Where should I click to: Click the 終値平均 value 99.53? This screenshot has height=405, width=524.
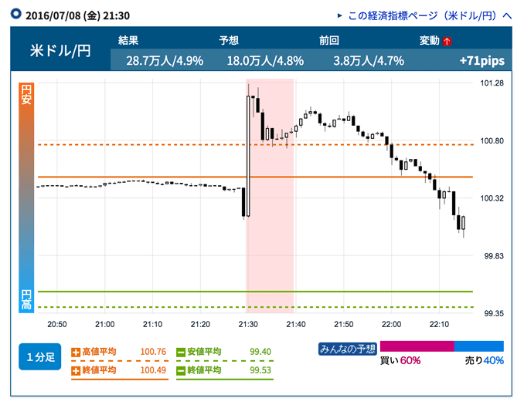coord(260,370)
